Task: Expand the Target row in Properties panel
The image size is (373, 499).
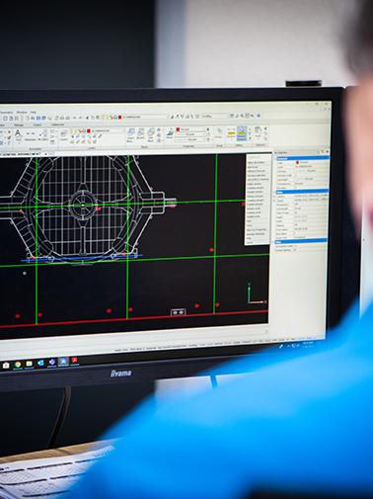Action: (x=274, y=201)
